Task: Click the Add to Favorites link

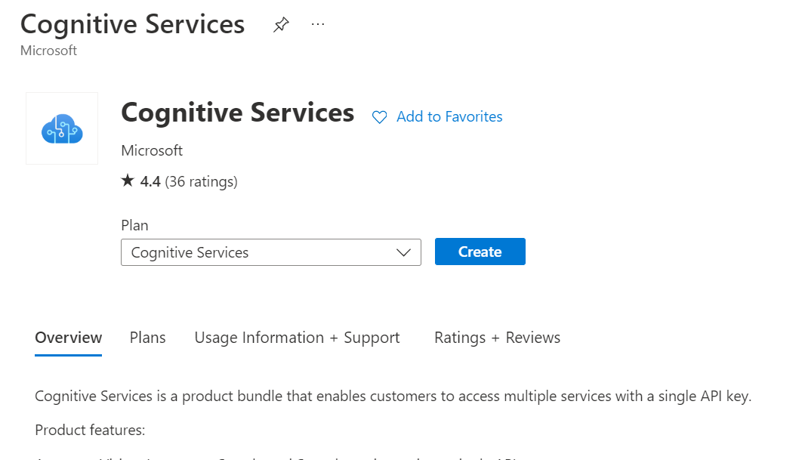Action: tap(449, 117)
